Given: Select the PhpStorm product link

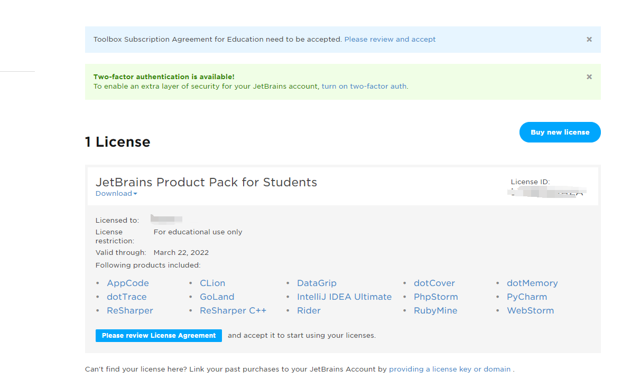Looking at the screenshot, I should 436,297.
